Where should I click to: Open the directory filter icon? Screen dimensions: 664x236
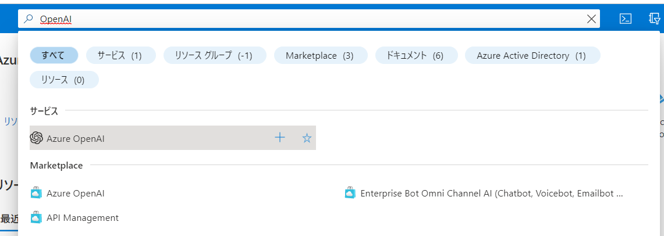point(655,19)
